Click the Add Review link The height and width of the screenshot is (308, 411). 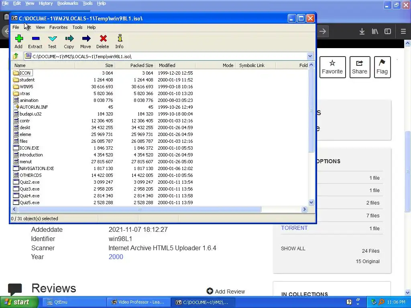click(x=226, y=291)
